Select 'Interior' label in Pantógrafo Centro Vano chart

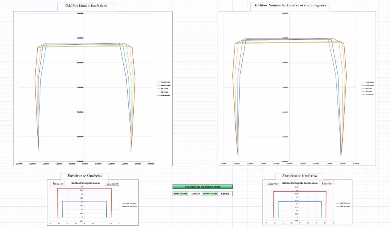click(x=273, y=183)
